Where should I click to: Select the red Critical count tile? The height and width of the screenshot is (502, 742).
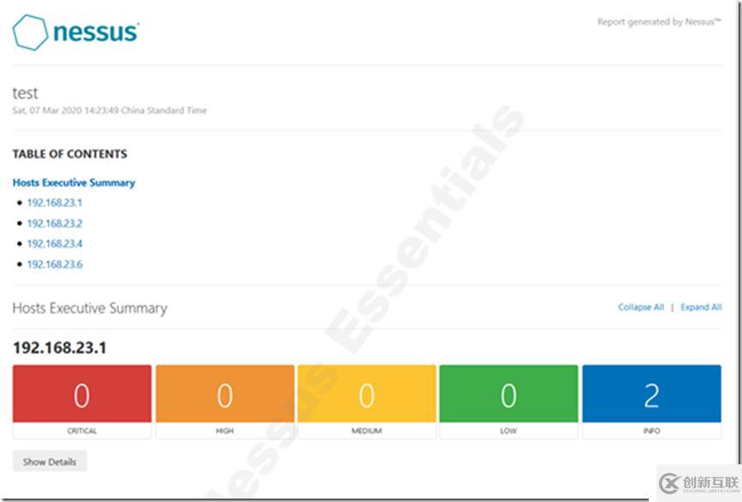(82, 393)
